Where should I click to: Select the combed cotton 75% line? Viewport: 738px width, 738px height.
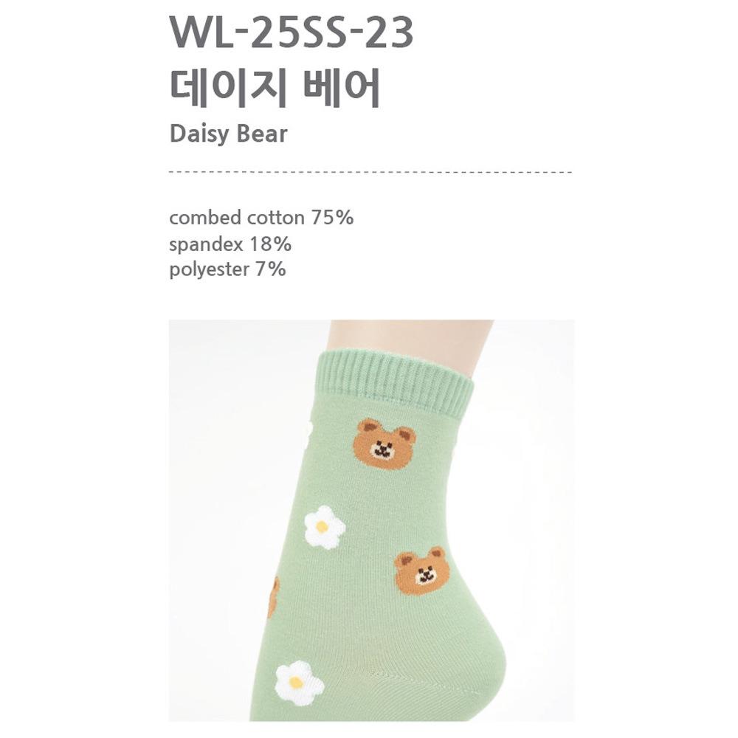261,218
